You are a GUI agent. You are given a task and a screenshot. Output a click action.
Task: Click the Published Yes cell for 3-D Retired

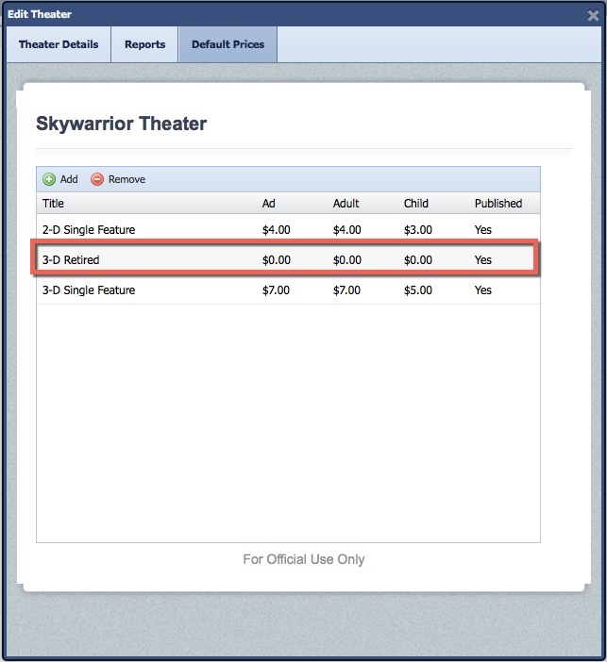coord(483,259)
